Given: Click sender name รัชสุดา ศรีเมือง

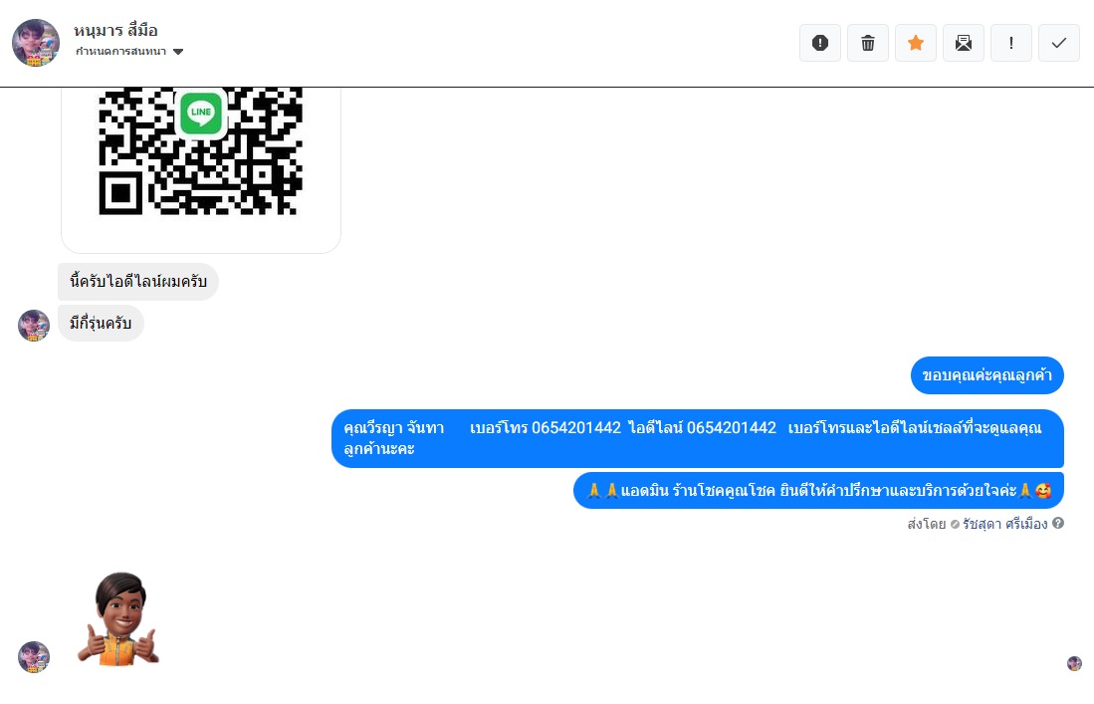Looking at the screenshot, I should tap(1004, 524).
